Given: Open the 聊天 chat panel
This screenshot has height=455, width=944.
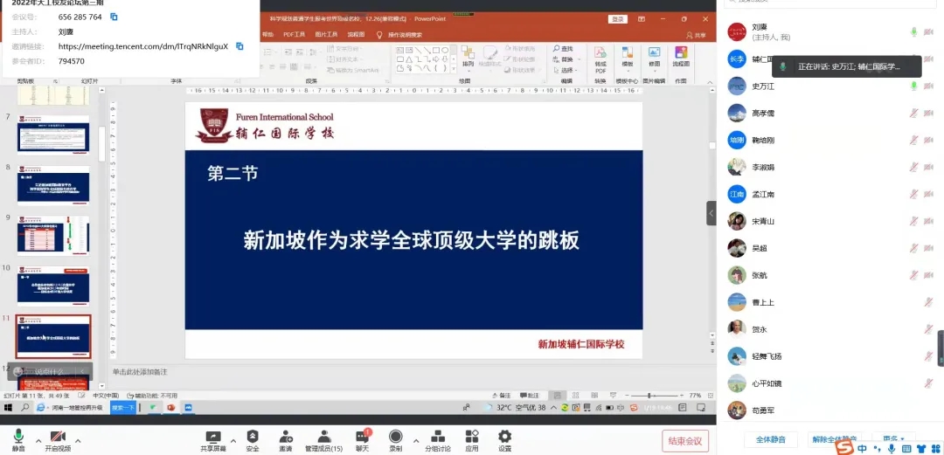Looking at the screenshot, I should tap(363, 440).
